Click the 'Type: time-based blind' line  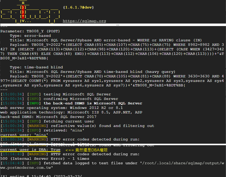pyautogui.click(x=36, y=67)
